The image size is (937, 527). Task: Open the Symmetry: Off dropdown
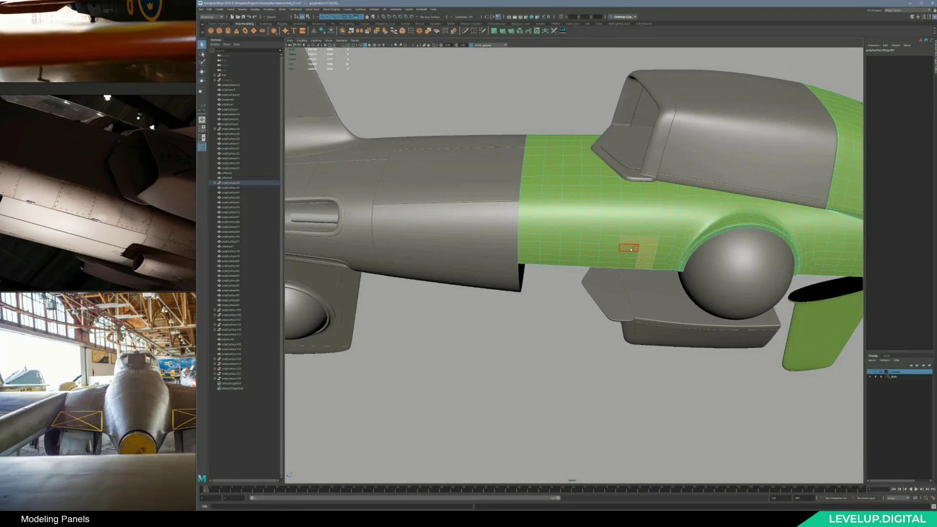pyautogui.click(x=464, y=17)
